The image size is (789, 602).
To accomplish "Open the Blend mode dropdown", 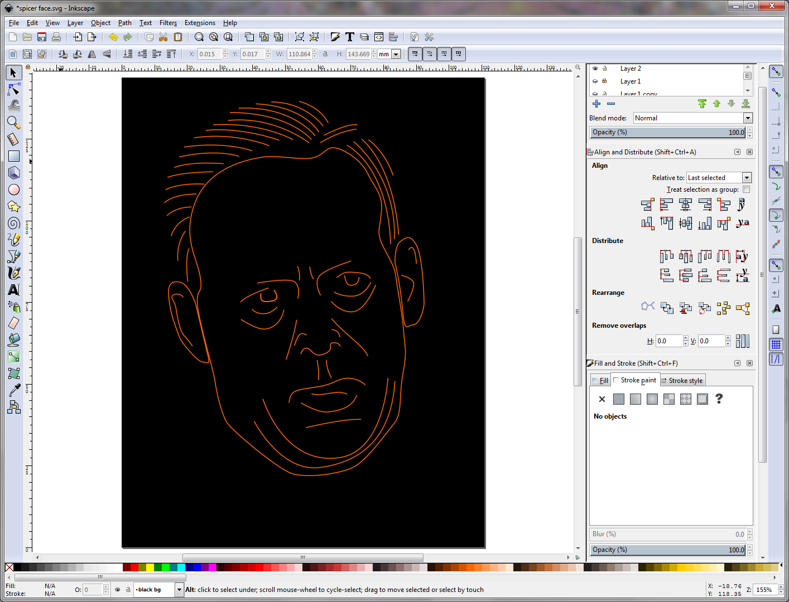I will [748, 118].
